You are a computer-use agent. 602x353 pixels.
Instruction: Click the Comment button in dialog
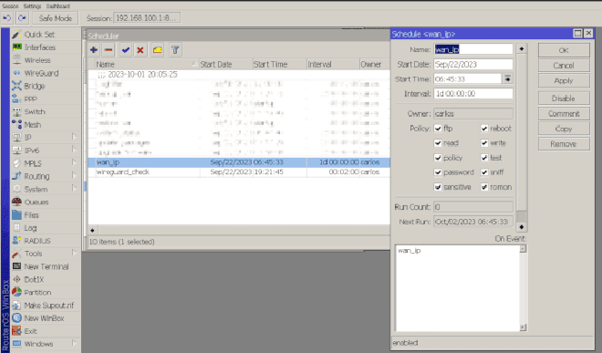tap(564, 114)
